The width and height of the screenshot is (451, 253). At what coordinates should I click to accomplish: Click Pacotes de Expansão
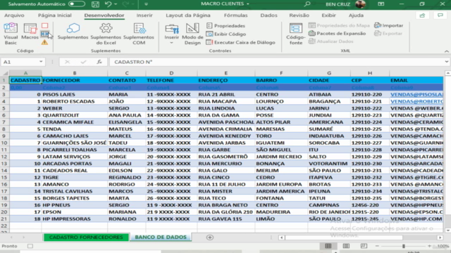337,34
